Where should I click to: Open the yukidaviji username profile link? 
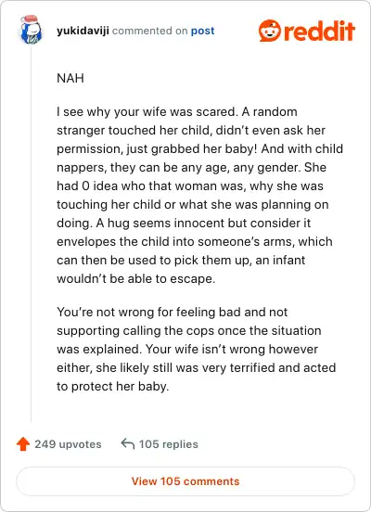coord(83,31)
